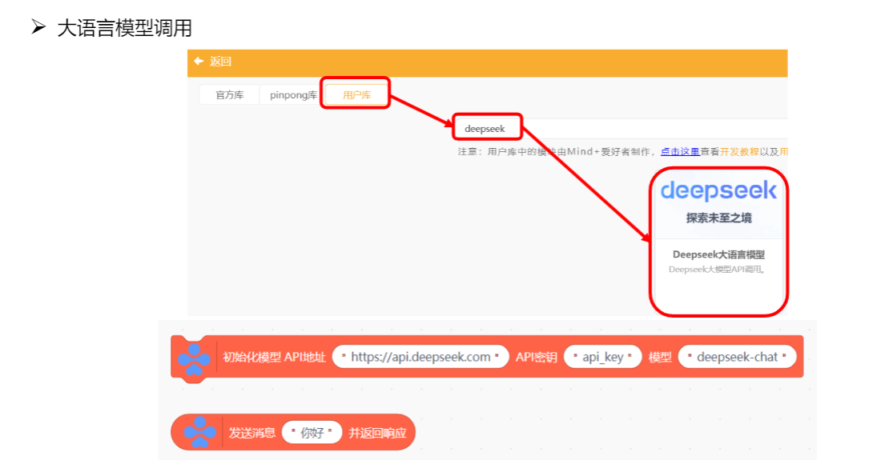Click the Deepseek大语言模型 card title

718,254
